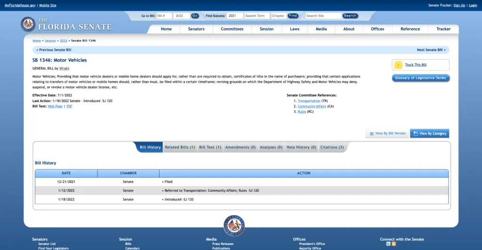Screen dimensions: 482x250
Task: Click the yellow Track This Bill icon
Action: pyautogui.click(x=398, y=65)
